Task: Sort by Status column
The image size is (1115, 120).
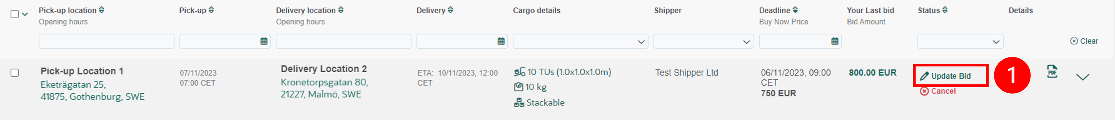Action: pyautogui.click(x=945, y=10)
